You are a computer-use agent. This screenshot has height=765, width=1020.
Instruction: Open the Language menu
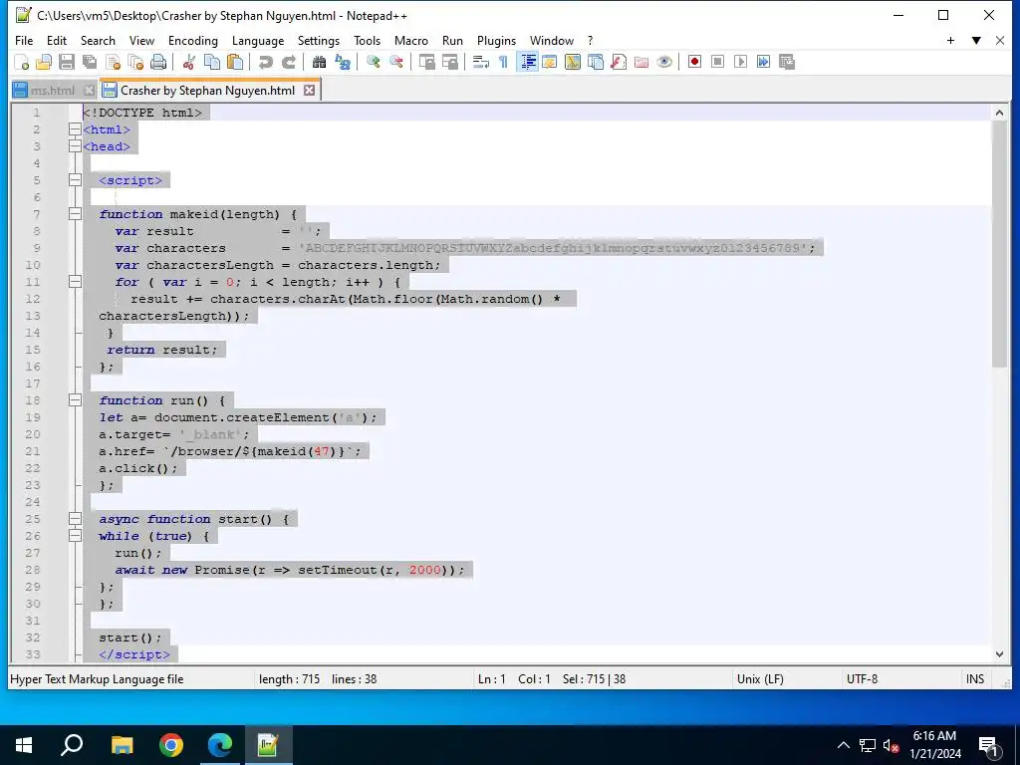point(258,40)
